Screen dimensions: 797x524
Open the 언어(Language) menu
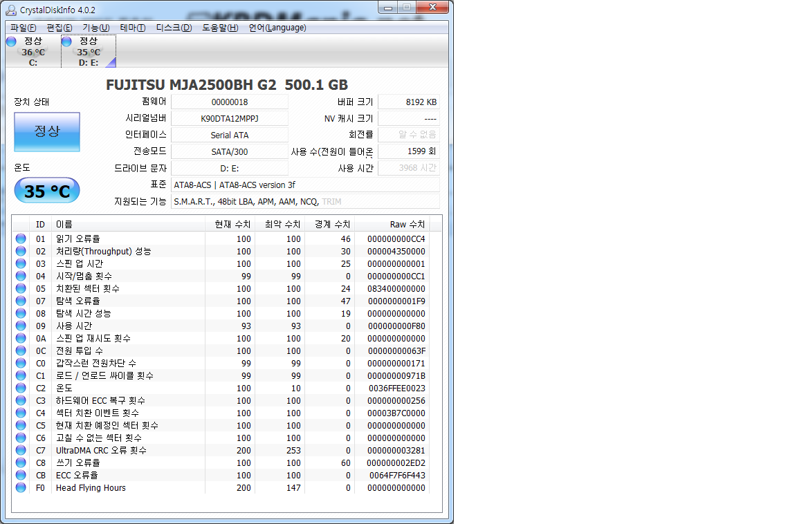(277, 28)
